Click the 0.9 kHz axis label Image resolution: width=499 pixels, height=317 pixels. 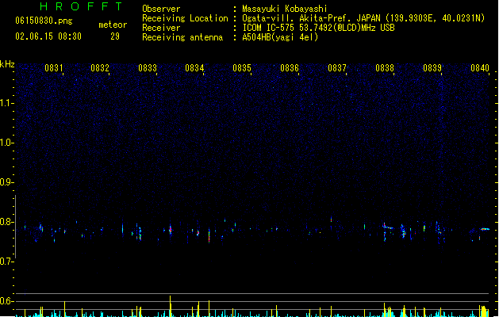[6, 182]
